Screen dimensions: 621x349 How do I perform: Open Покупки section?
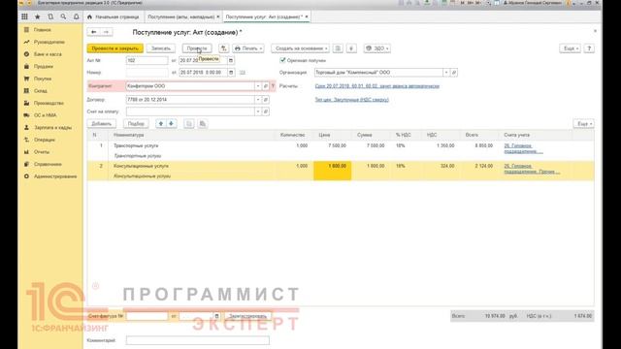(x=43, y=79)
